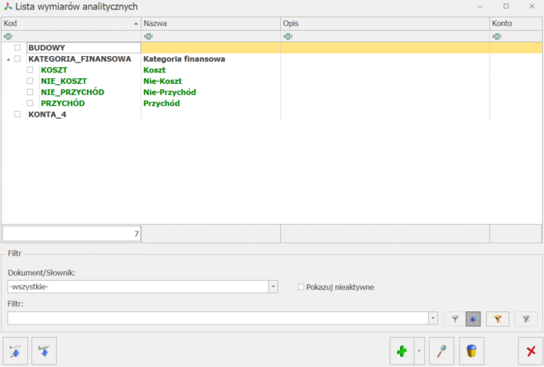Screen dimensions: 544x367
Task: Select the PRZYCHÓD tree item
Action: 62,103
